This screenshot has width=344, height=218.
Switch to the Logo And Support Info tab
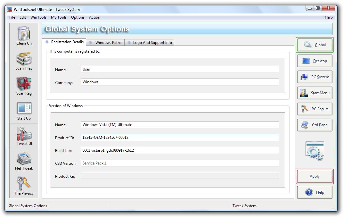pyautogui.click(x=150, y=43)
